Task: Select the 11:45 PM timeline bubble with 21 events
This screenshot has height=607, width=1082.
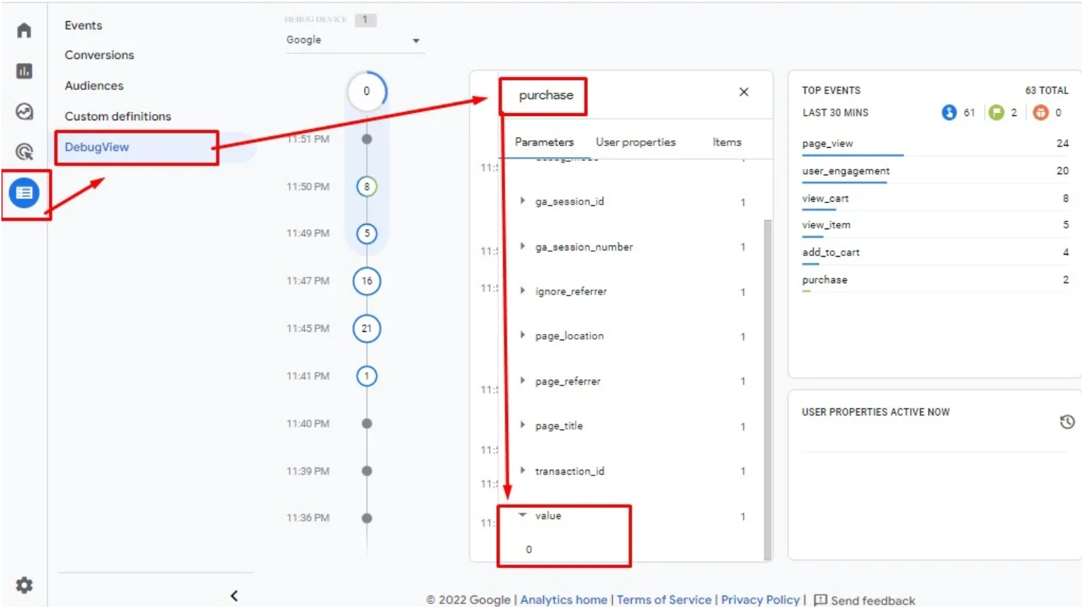Action: 367,328
